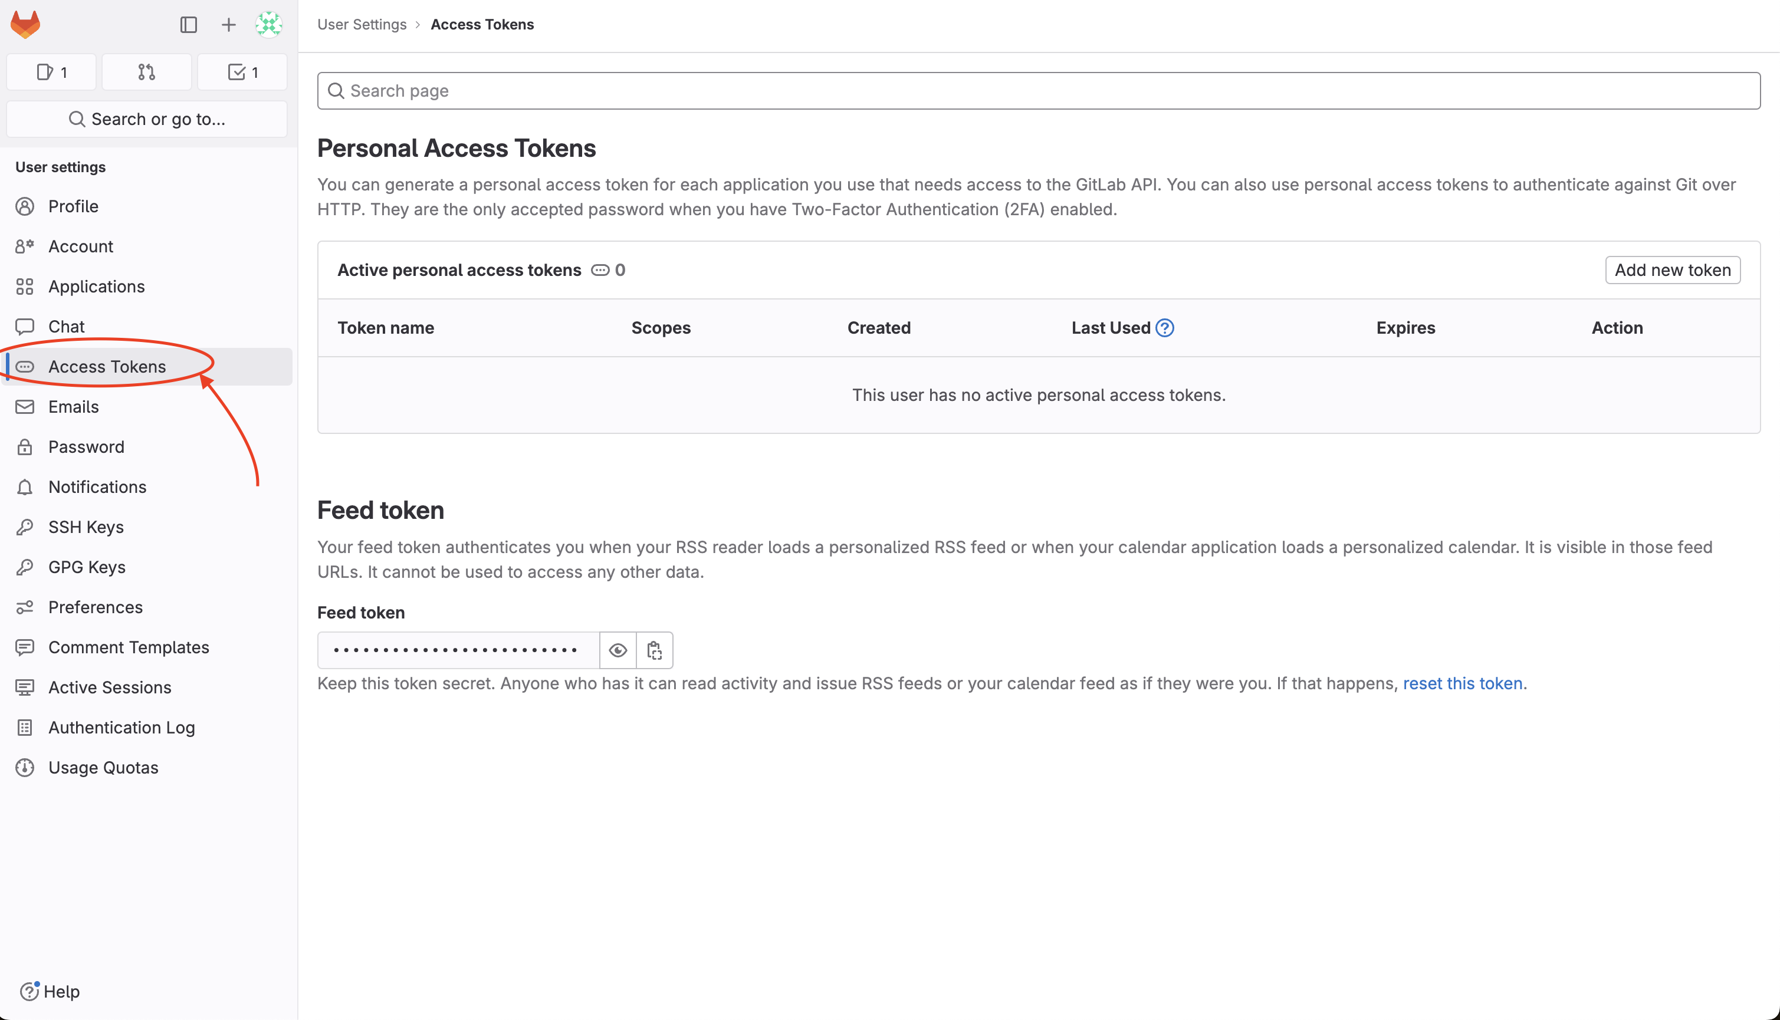Screen dimensions: 1780x1020
Task: Open GPG Keys settings page
Action: [87, 565]
